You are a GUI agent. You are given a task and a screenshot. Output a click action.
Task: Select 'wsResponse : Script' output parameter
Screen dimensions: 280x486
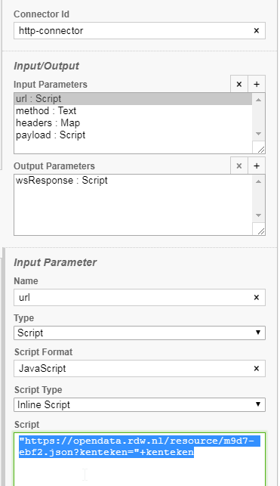pyautogui.click(x=134, y=181)
